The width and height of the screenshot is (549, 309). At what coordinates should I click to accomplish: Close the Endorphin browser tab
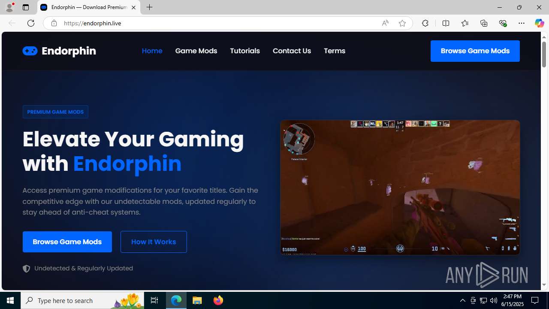tap(133, 7)
